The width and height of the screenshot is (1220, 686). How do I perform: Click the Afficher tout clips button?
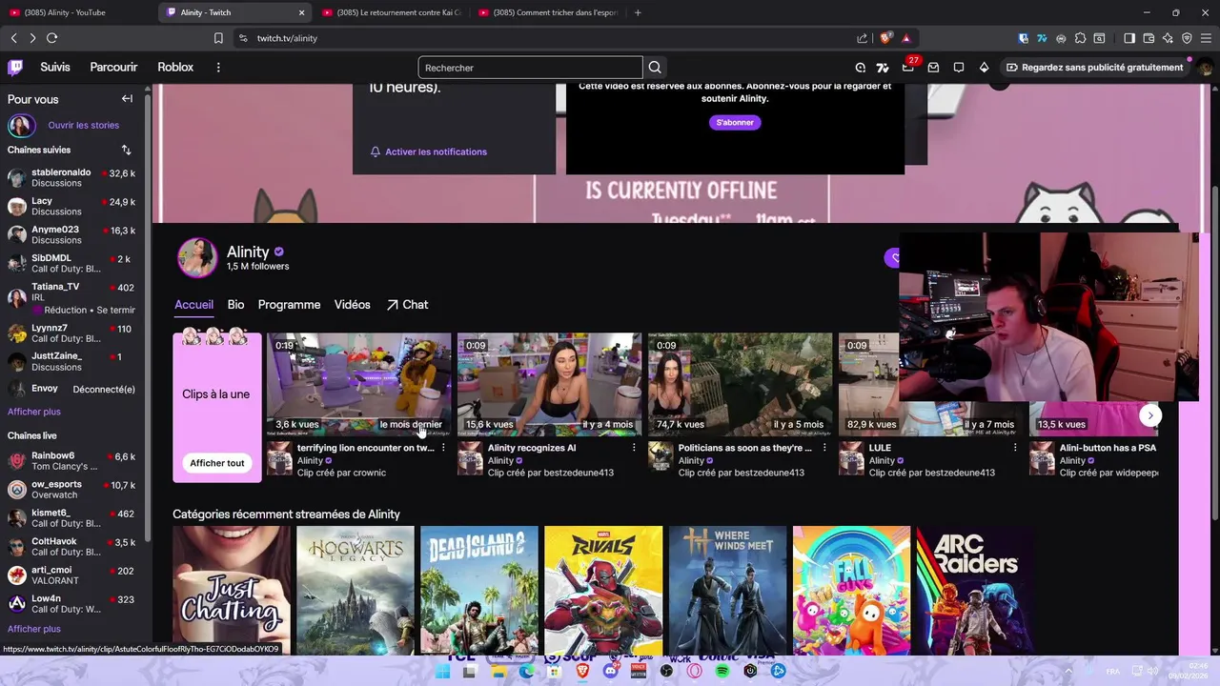tap(217, 463)
